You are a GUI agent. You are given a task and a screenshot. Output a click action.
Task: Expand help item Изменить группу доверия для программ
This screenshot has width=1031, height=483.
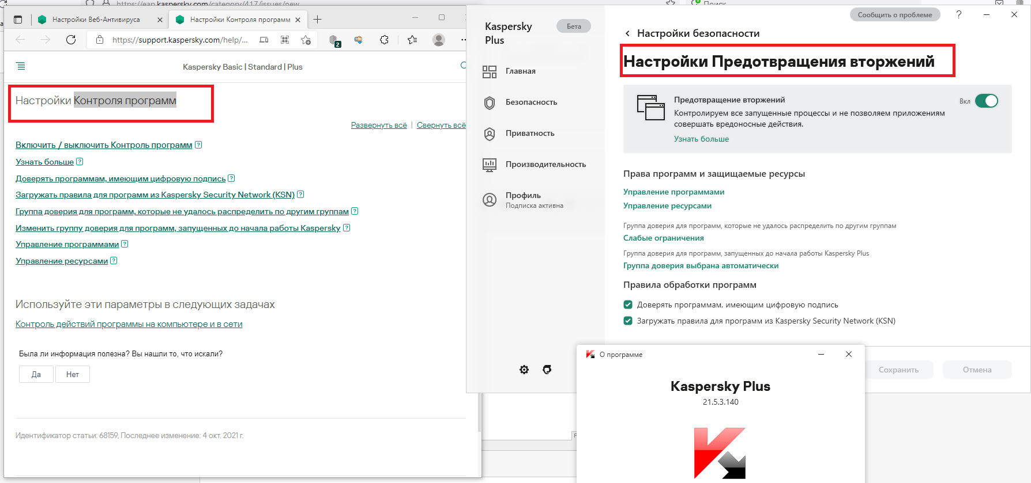tap(178, 228)
